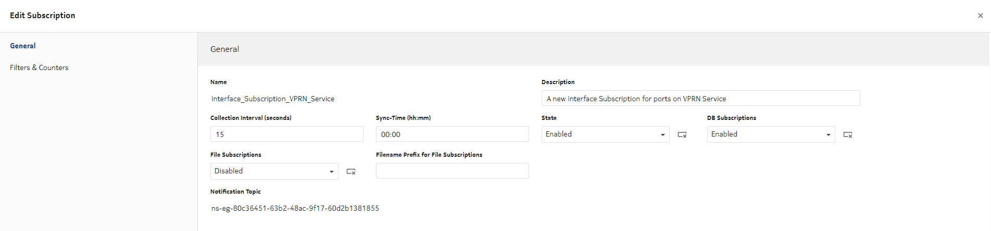Image resolution: width=991 pixels, height=231 pixels.
Task: Click the subscription name Interface_Subscription_VPRN_Service
Action: point(273,99)
